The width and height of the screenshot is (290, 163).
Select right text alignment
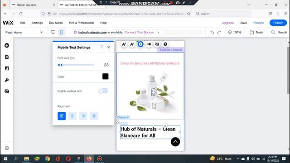click(83, 116)
